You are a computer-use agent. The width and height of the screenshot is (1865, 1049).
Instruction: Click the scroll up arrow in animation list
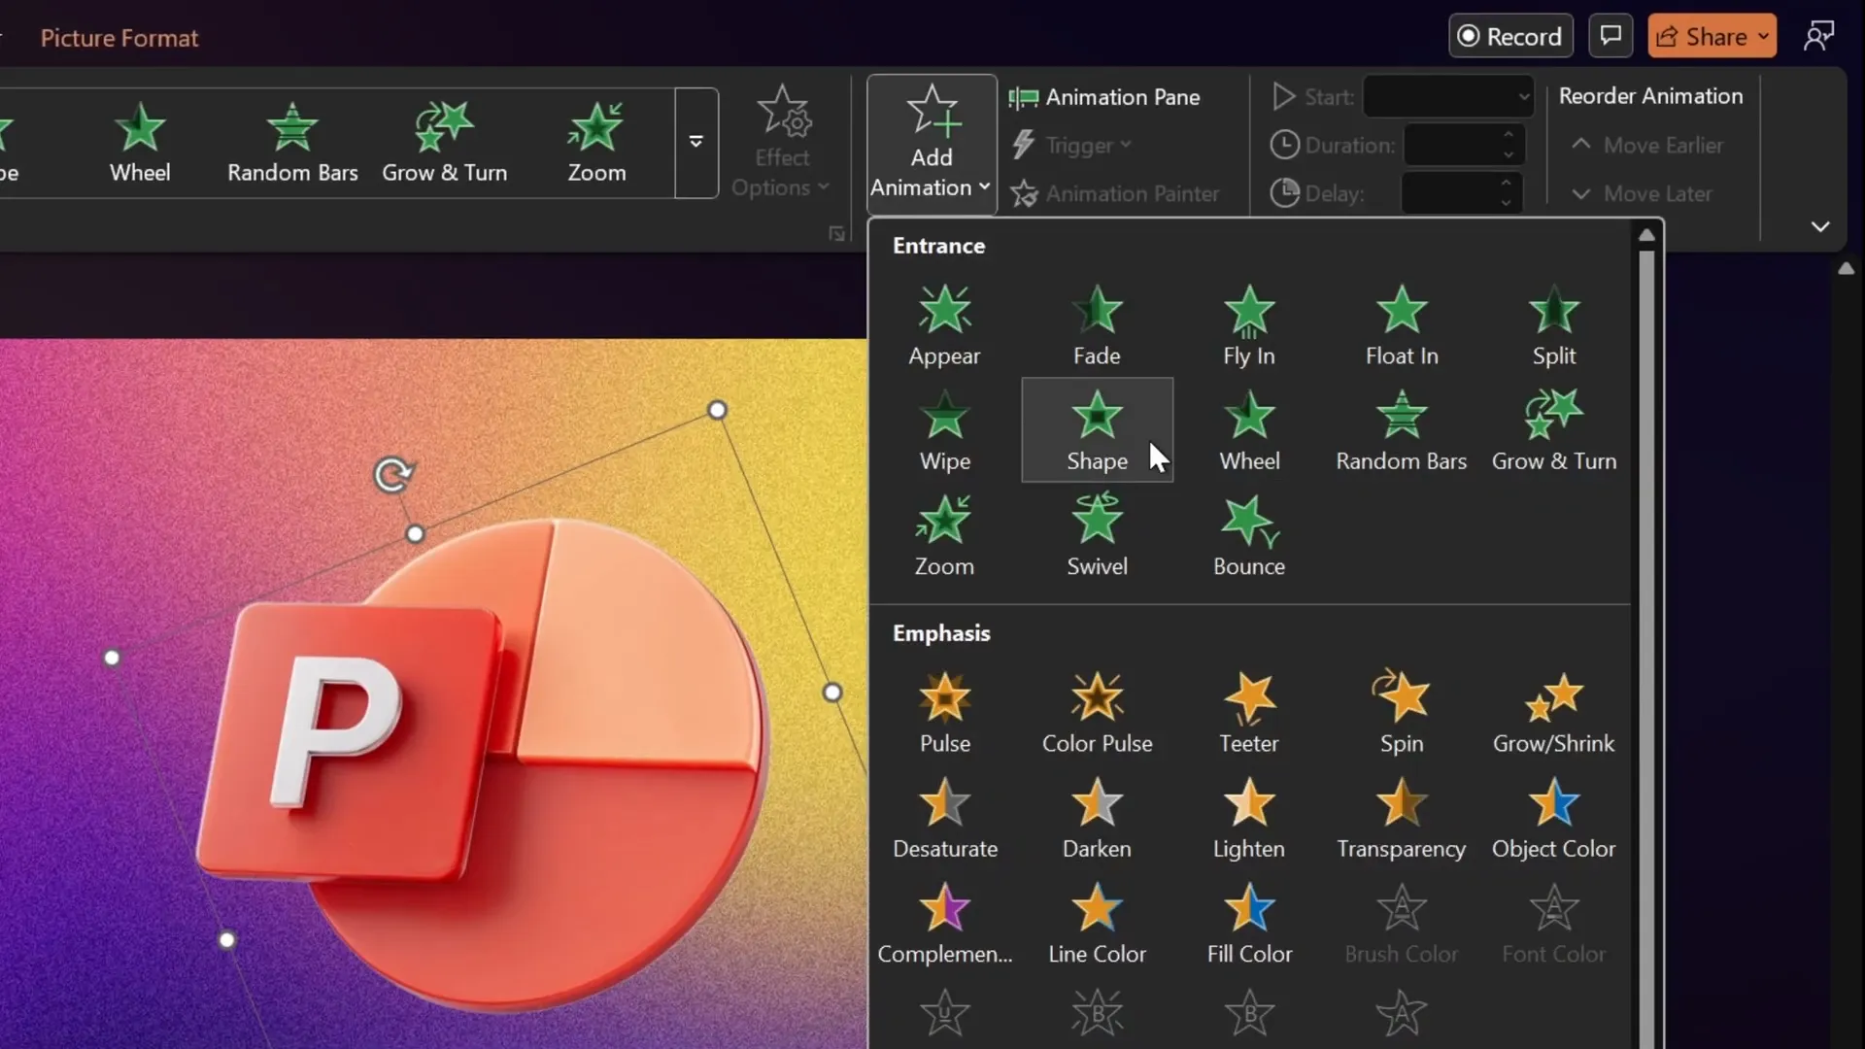click(1646, 235)
